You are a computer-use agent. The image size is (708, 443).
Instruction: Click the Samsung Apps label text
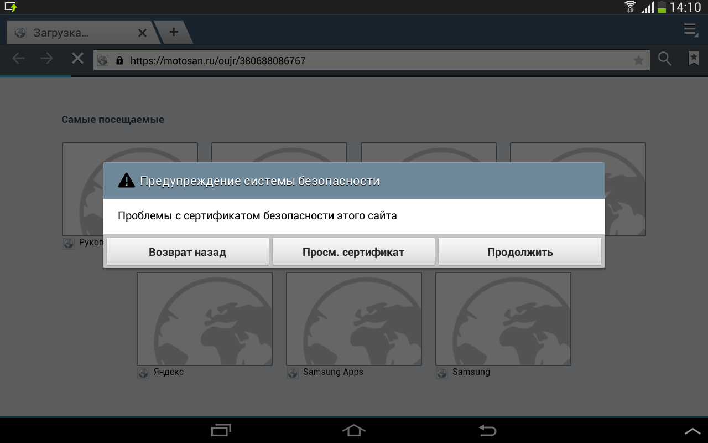[x=333, y=372]
